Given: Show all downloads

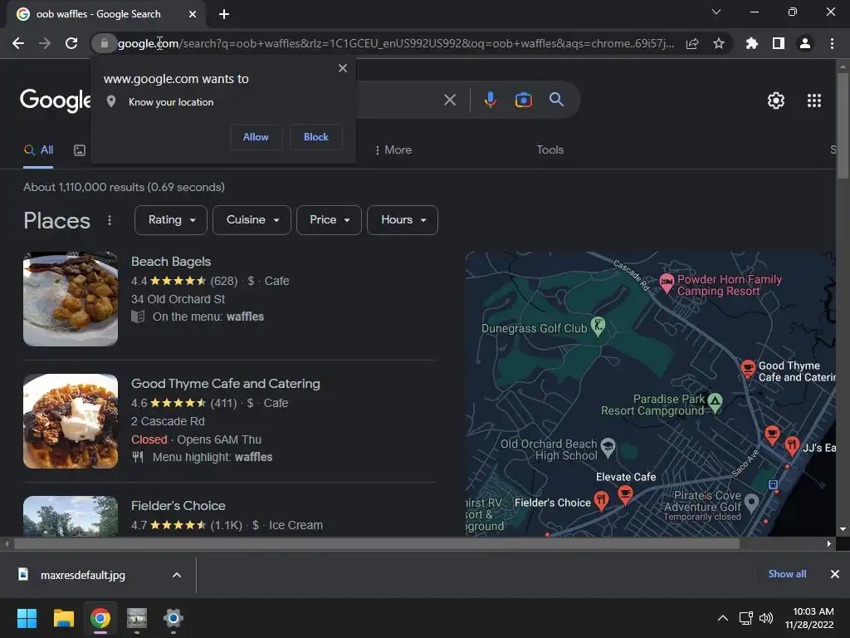Looking at the screenshot, I should pyautogui.click(x=787, y=574).
